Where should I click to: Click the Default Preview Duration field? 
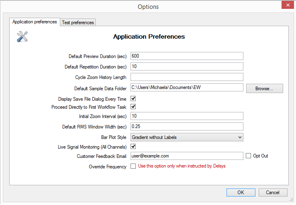tap(187, 56)
